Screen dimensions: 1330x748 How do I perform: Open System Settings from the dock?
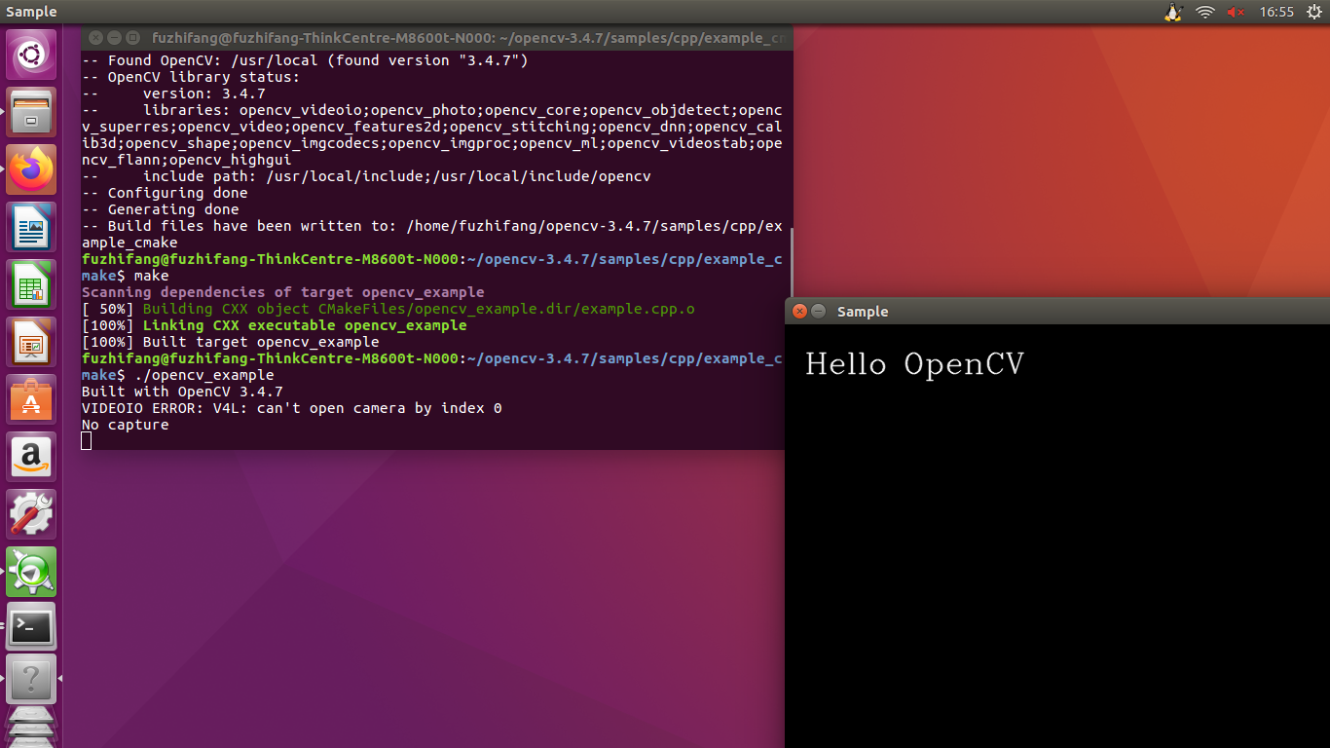click(x=32, y=514)
